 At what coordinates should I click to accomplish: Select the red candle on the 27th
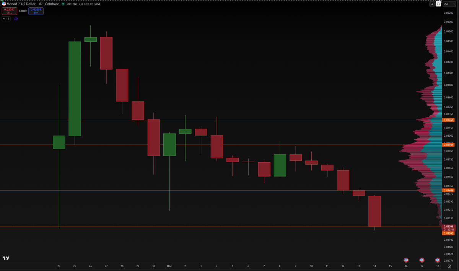tap(106, 53)
